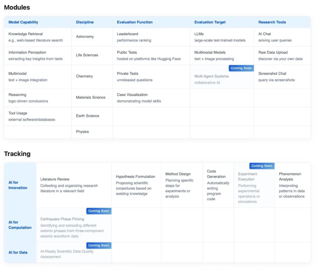Switch to the AI for Computation track

click(20, 225)
